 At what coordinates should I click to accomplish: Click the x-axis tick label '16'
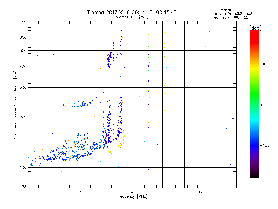(x=236, y=192)
